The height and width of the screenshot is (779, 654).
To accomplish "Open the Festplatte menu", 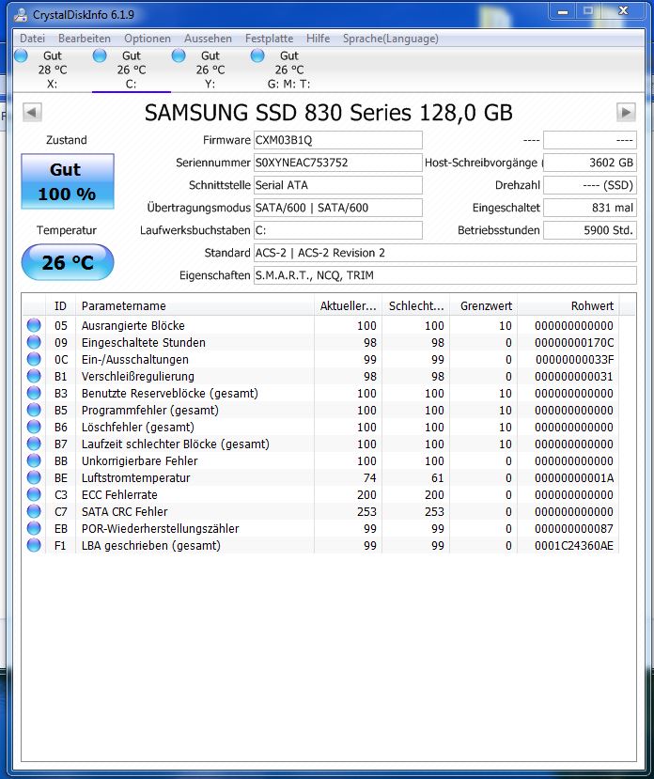I will (x=269, y=39).
